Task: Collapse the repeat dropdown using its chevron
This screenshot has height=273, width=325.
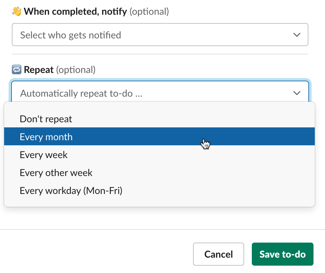Action: click(297, 93)
